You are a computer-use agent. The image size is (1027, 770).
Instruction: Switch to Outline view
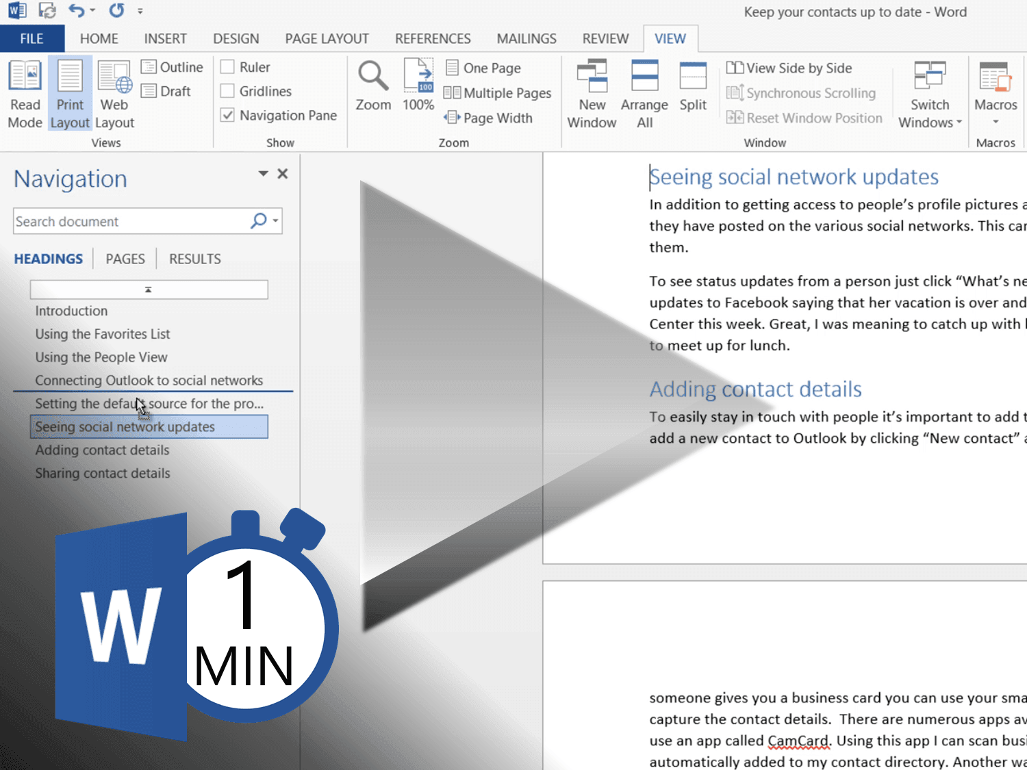[172, 67]
